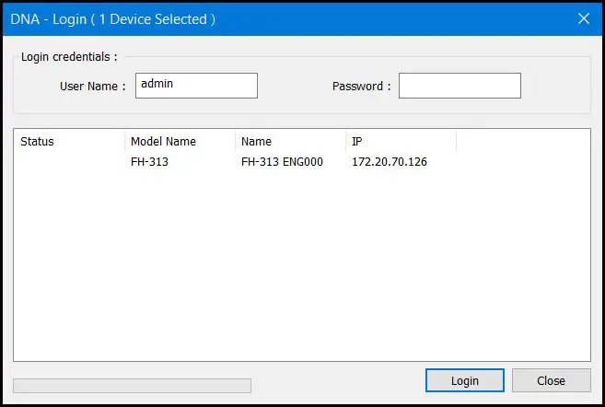Sort devices by the Name column header
Screen dimensions: 605x407
290,142
